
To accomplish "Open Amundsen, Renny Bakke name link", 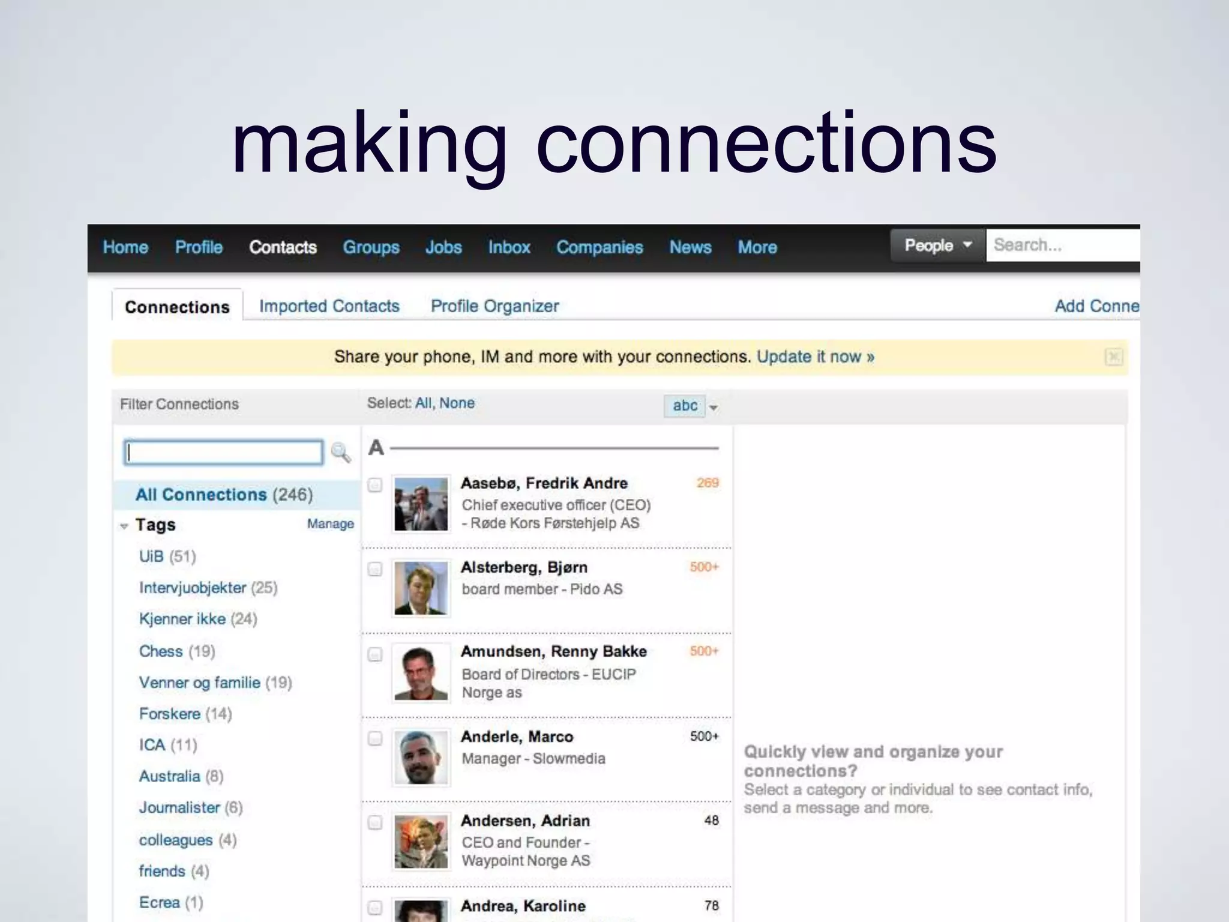I will click(554, 651).
